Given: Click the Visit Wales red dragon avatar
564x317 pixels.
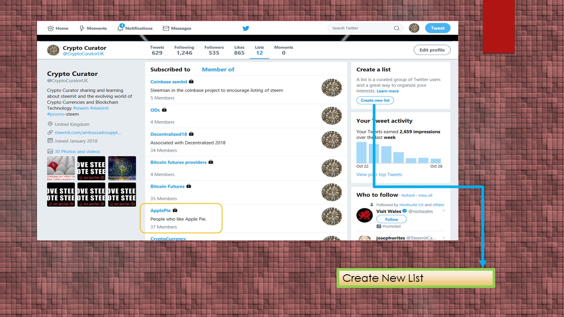Looking at the screenshot, I should (x=364, y=215).
